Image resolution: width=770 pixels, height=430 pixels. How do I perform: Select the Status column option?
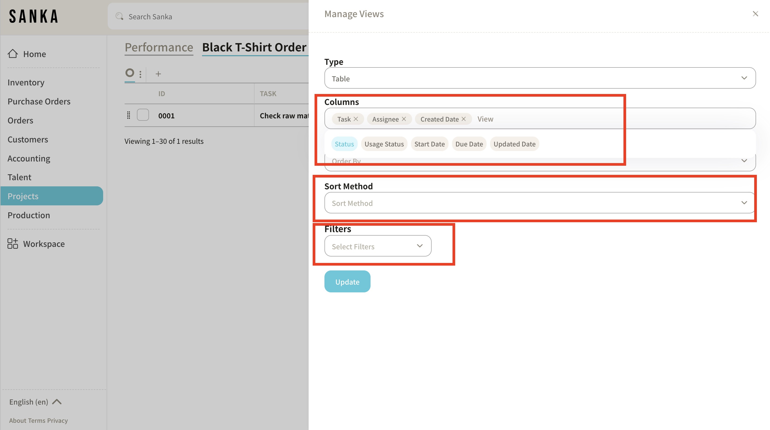pos(344,144)
